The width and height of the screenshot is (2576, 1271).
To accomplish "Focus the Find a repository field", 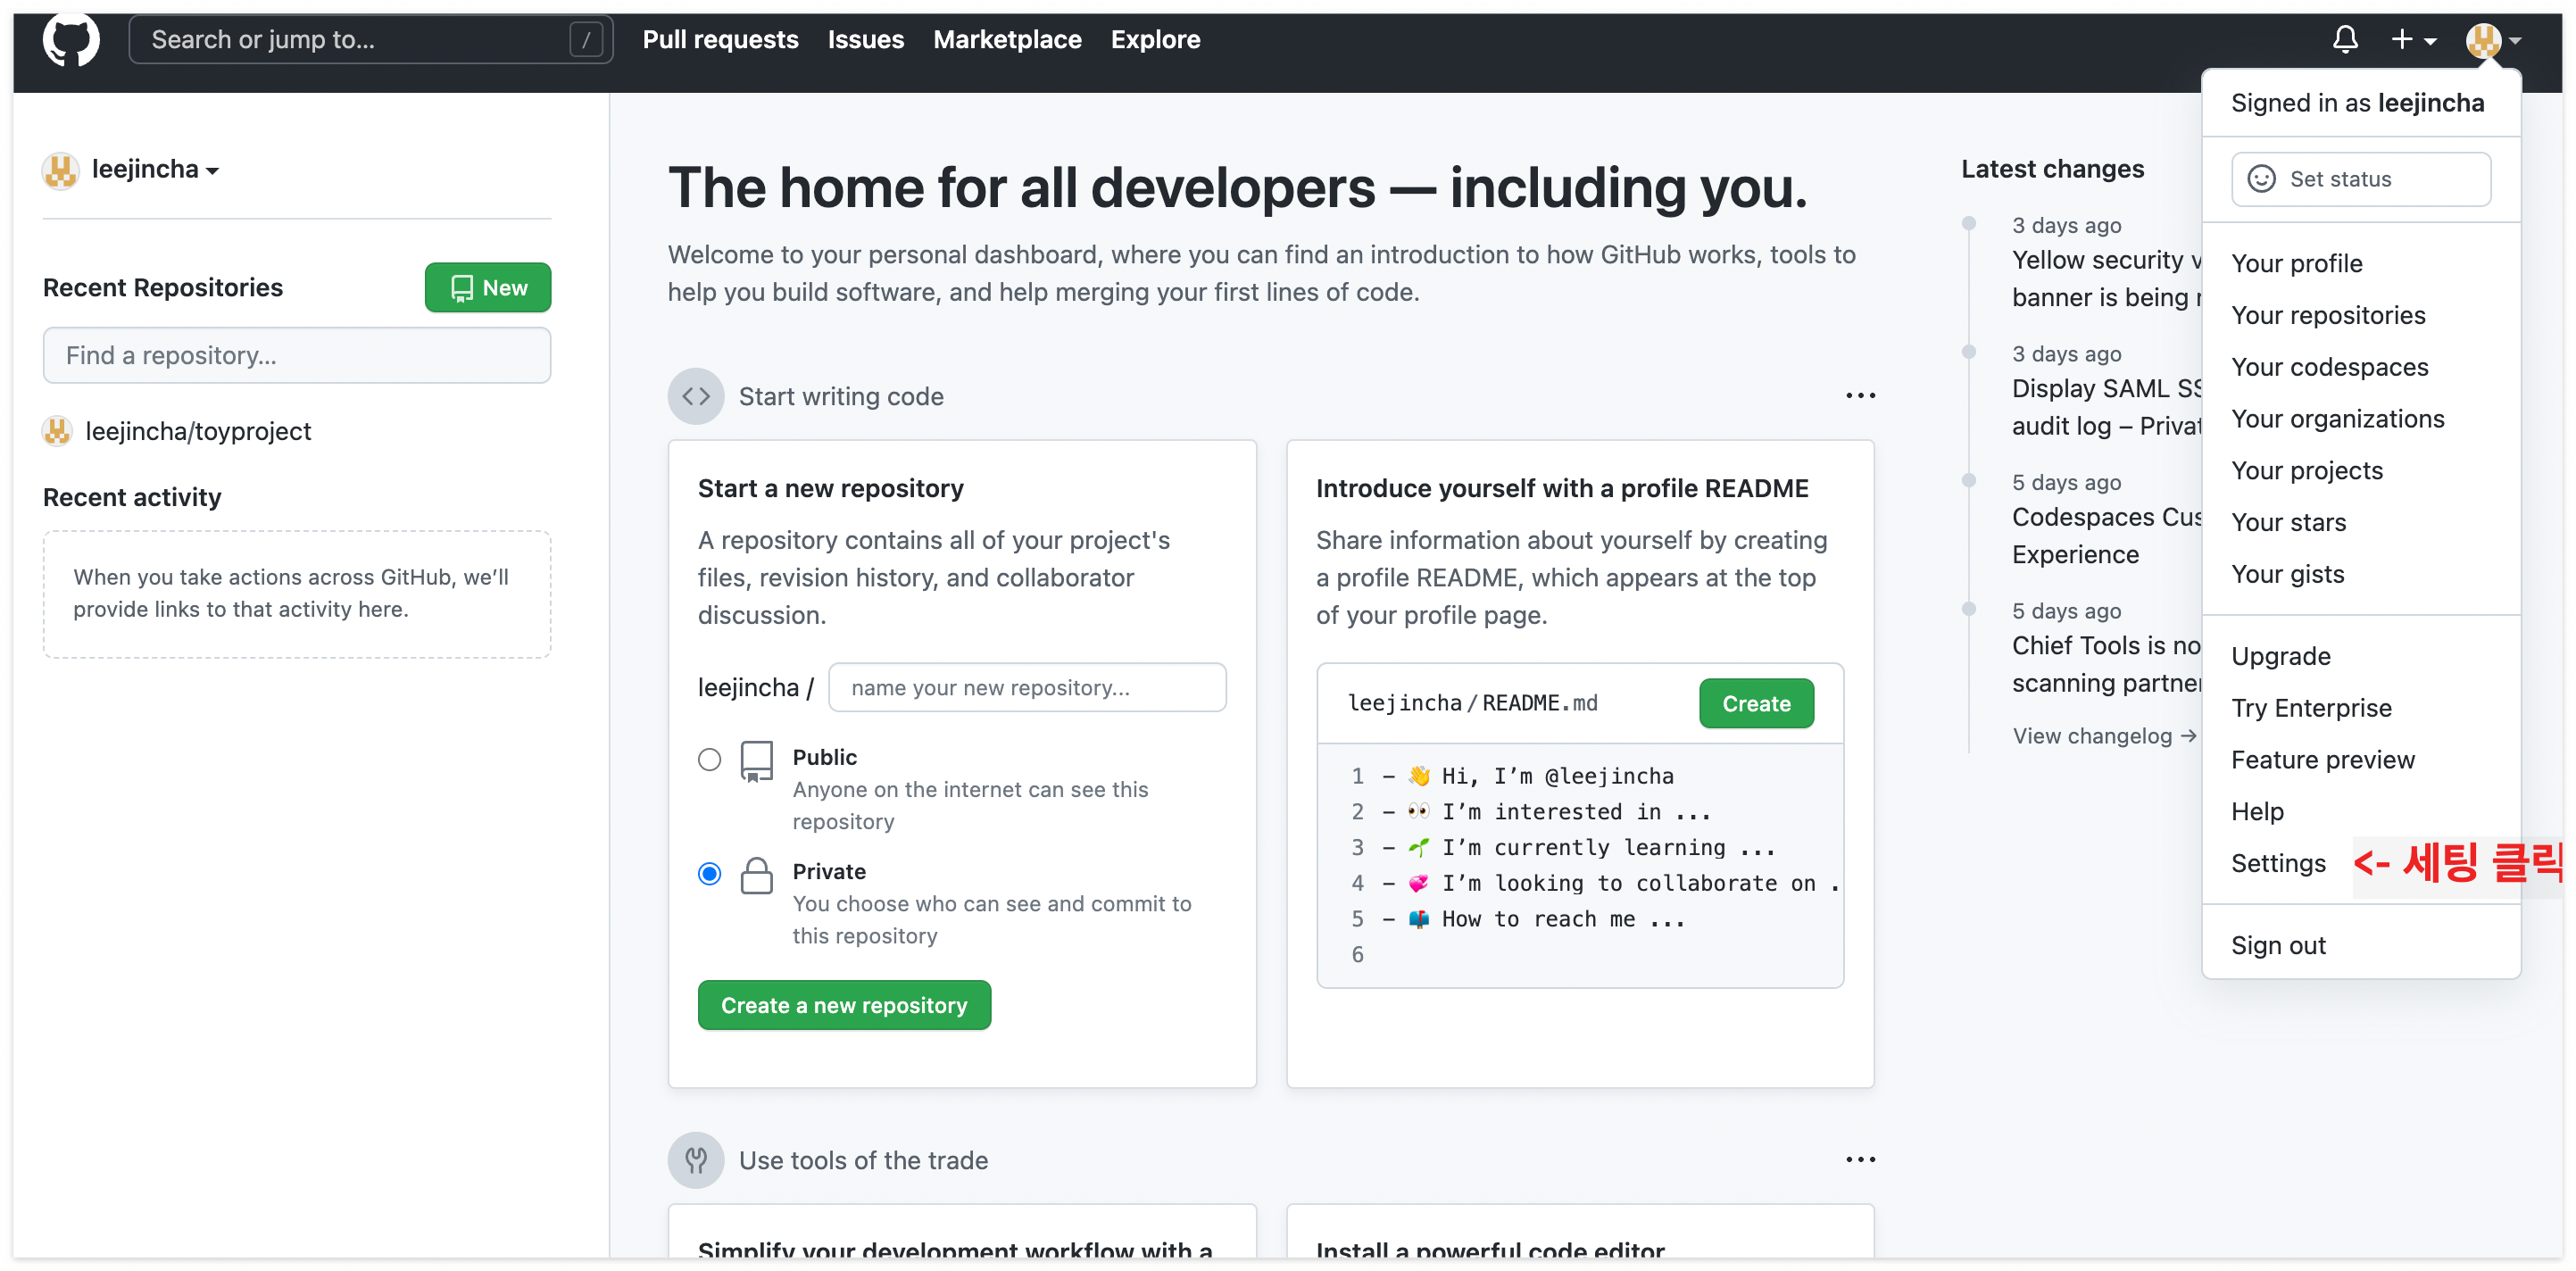I will 297,355.
